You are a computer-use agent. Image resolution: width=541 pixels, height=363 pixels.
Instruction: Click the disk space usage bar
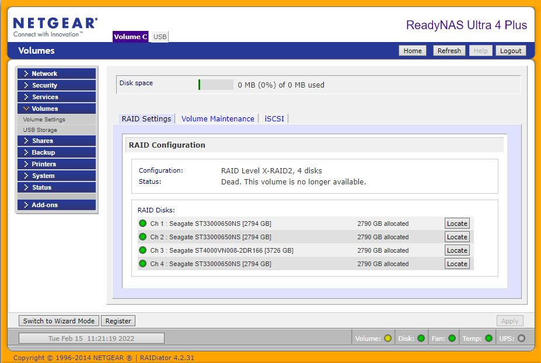coord(216,85)
